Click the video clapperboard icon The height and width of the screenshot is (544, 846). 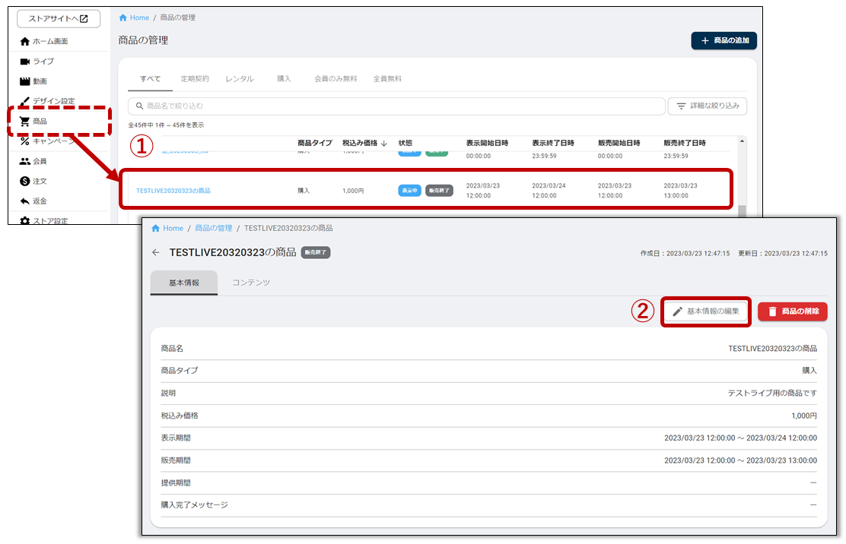click(25, 81)
